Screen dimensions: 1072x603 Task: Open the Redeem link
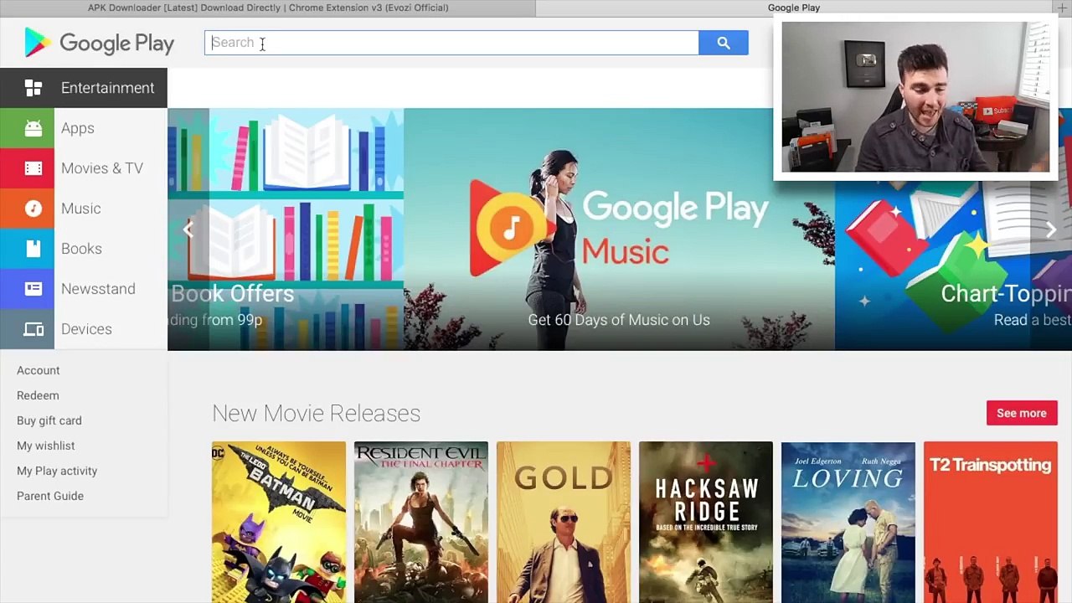point(38,395)
